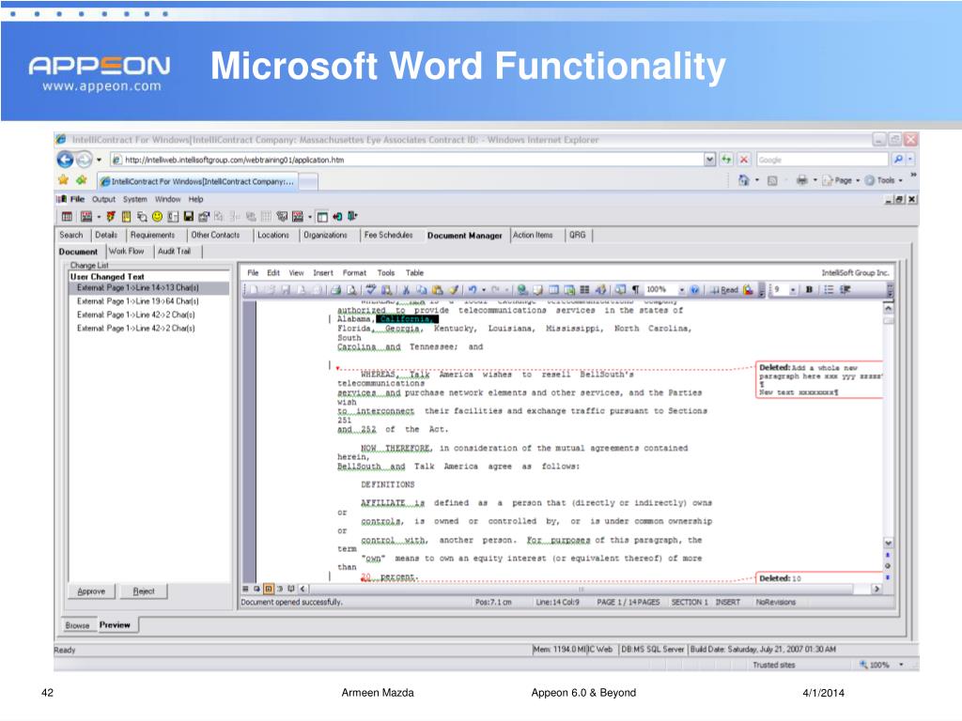The height and width of the screenshot is (721, 962).
Task: Click the Internet Explorer back arrow
Action: pos(65,160)
